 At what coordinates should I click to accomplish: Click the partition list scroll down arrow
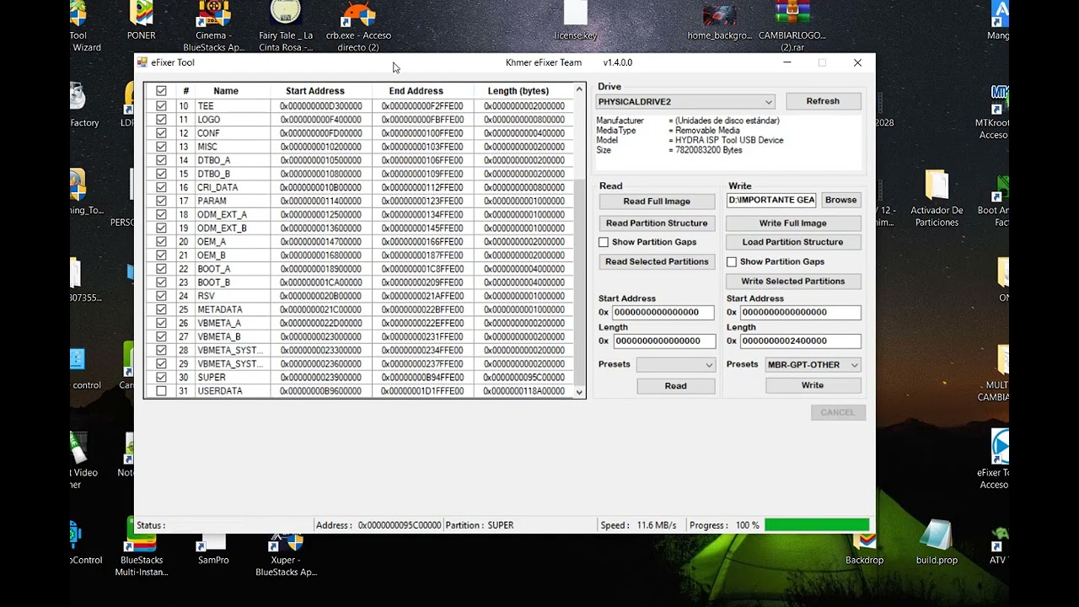579,392
